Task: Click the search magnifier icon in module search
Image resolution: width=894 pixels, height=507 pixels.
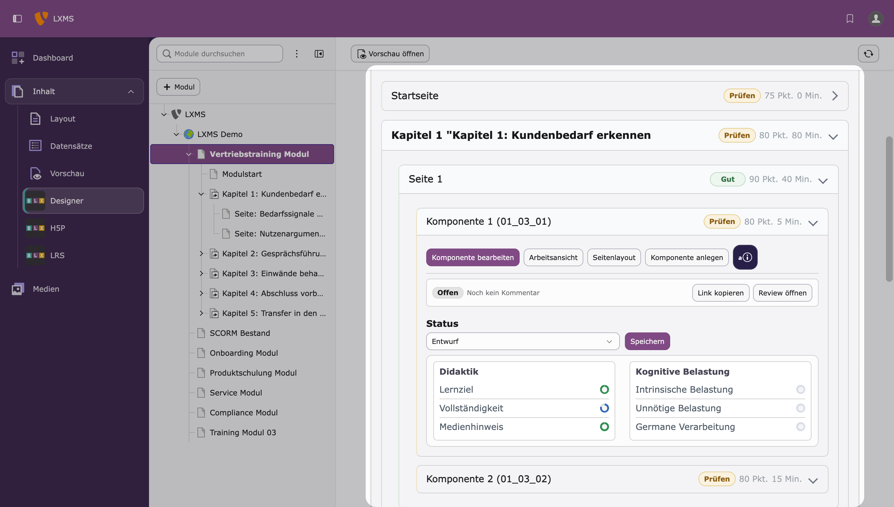Action: 167,54
